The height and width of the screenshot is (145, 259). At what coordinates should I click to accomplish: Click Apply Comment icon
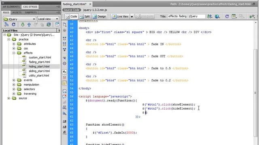[65, 91]
